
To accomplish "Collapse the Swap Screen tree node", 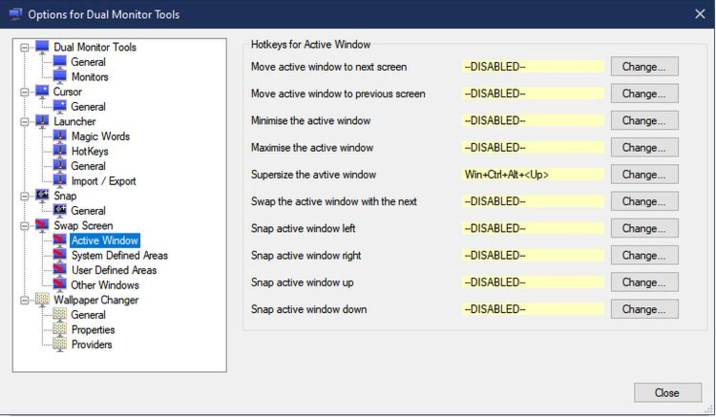I will 25,226.
